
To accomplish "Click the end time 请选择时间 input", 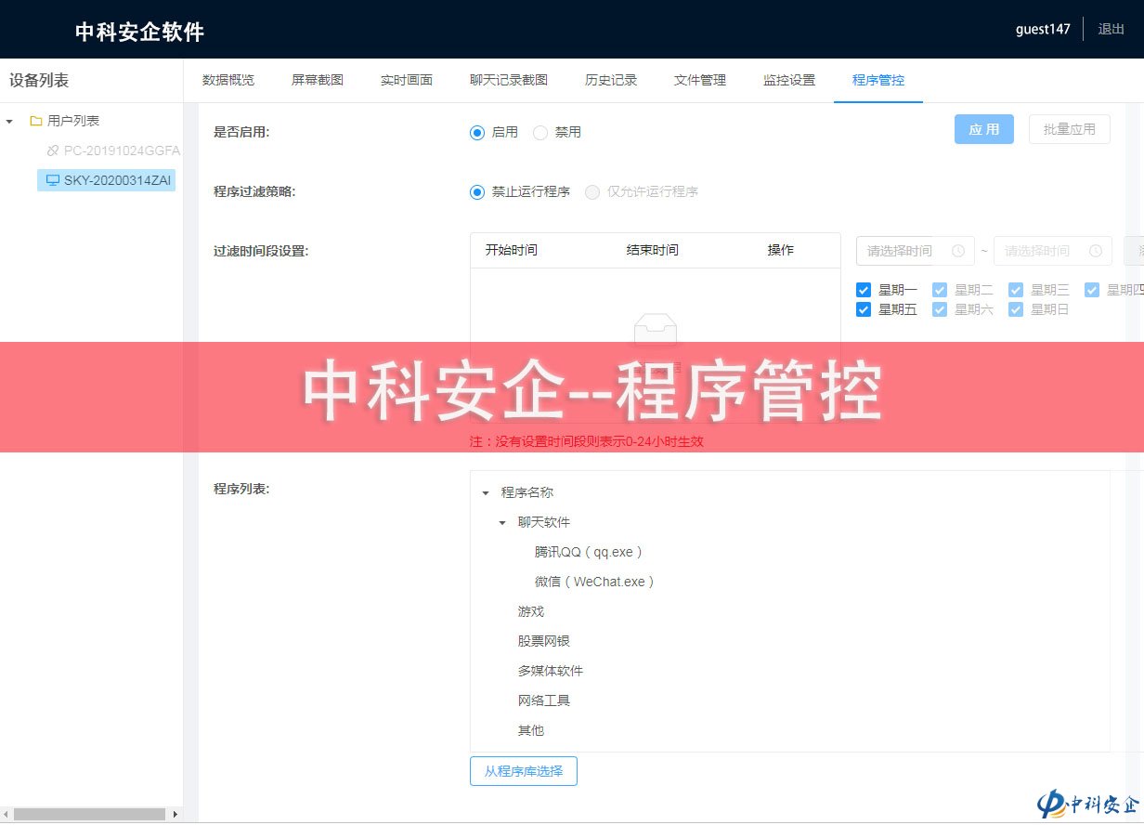I will pyautogui.click(x=1053, y=251).
